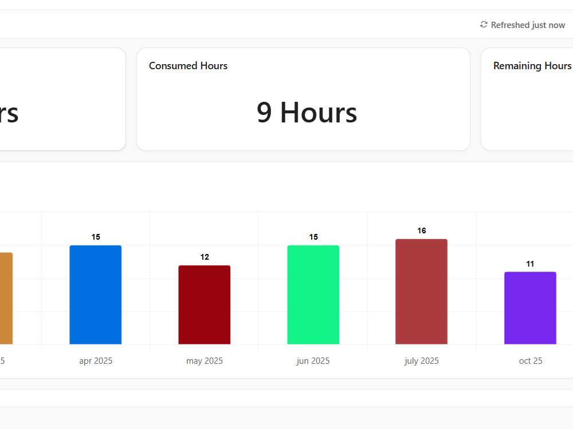Image resolution: width=573 pixels, height=429 pixels.
Task: Click the green jun 2025 bar
Action: pyautogui.click(x=313, y=295)
